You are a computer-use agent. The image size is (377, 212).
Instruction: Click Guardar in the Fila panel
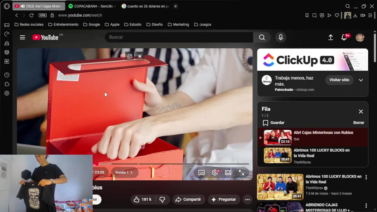[274, 122]
